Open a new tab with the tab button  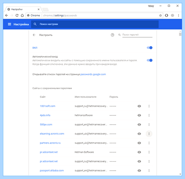45,10
